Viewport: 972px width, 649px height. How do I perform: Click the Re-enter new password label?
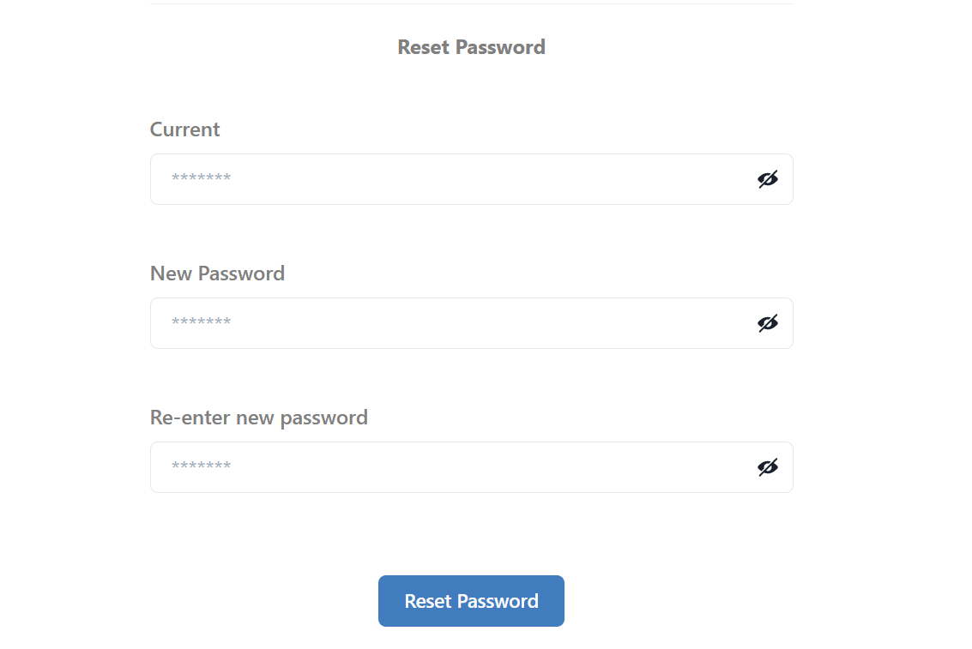[258, 418]
